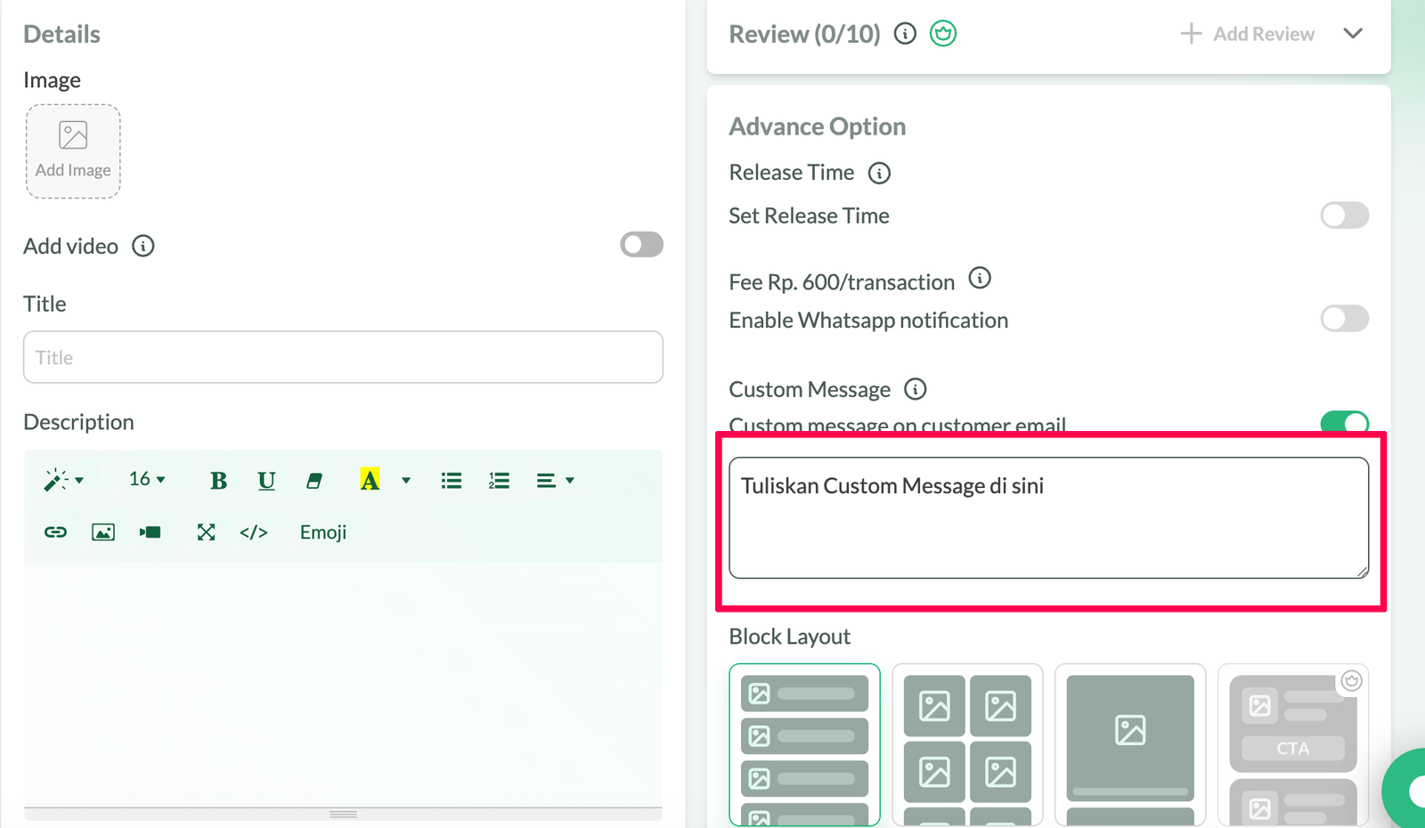This screenshot has width=1425, height=828.
Task: Select the list-style block layout
Action: coord(804,744)
